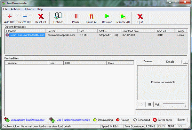
Task: Click the Pause All toolbar icon
Action: coord(92,16)
